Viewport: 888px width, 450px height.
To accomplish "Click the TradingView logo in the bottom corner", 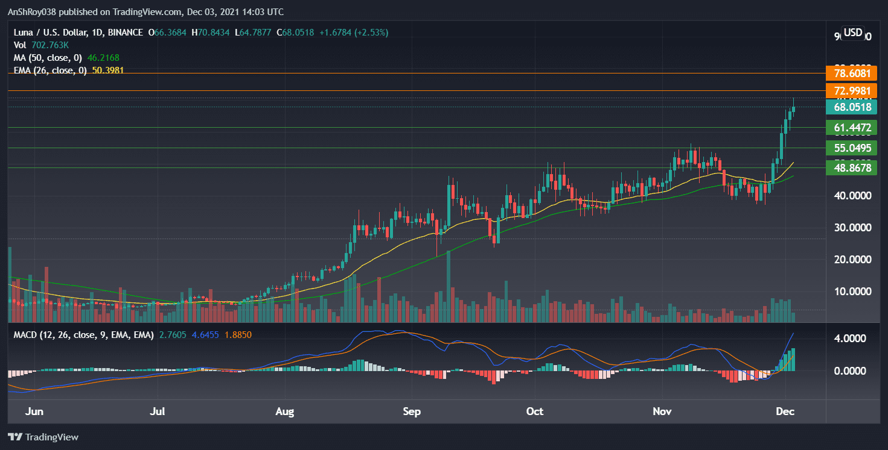I will pos(42,437).
